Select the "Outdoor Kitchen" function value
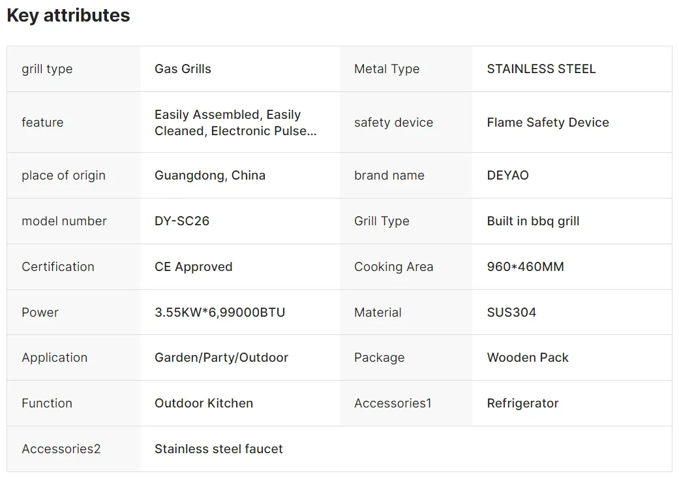Screen dimensions: 679x478 click(x=204, y=404)
